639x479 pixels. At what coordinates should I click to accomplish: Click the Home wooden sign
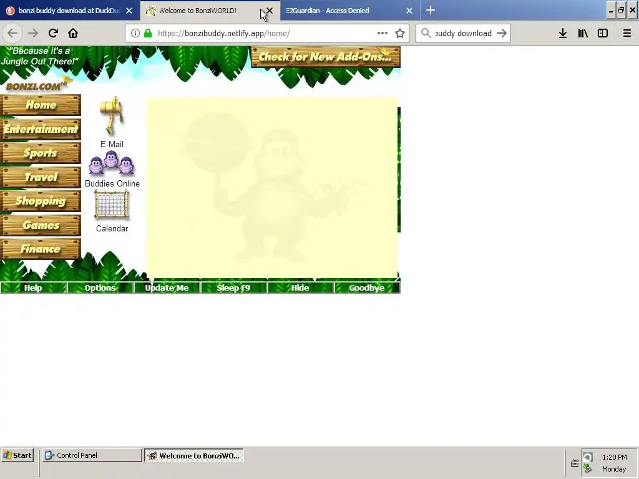(x=41, y=105)
